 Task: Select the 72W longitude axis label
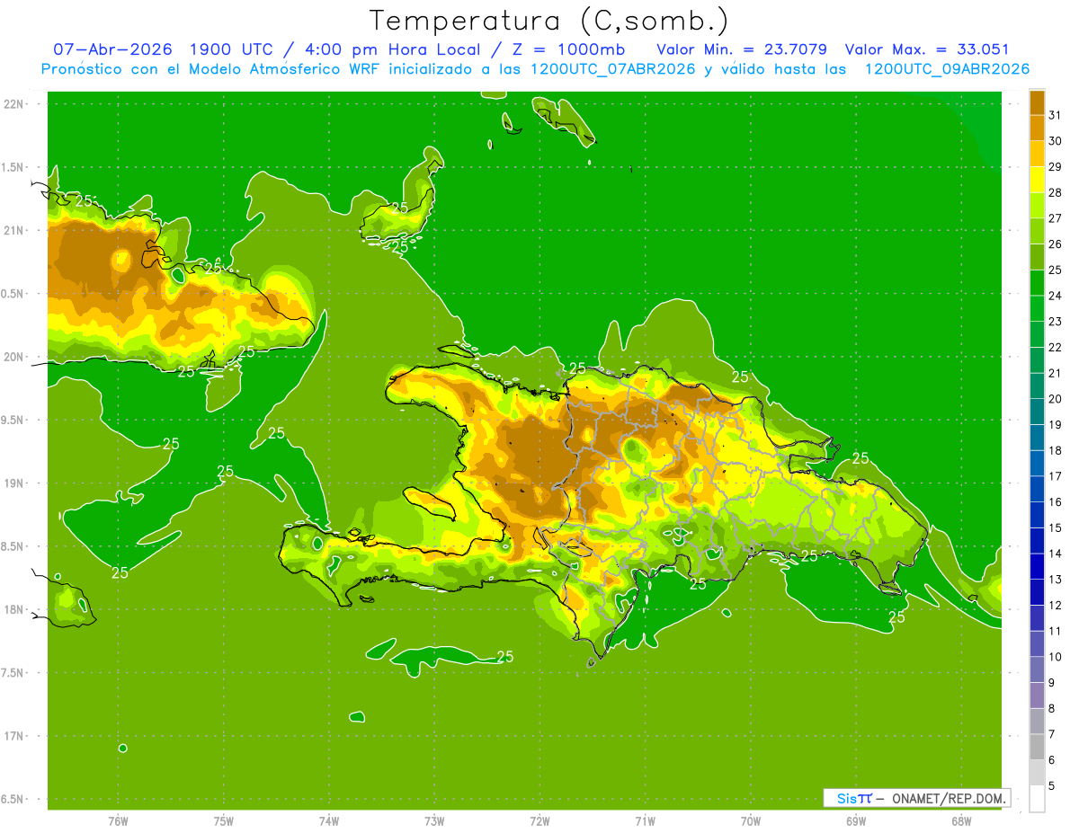(x=539, y=820)
